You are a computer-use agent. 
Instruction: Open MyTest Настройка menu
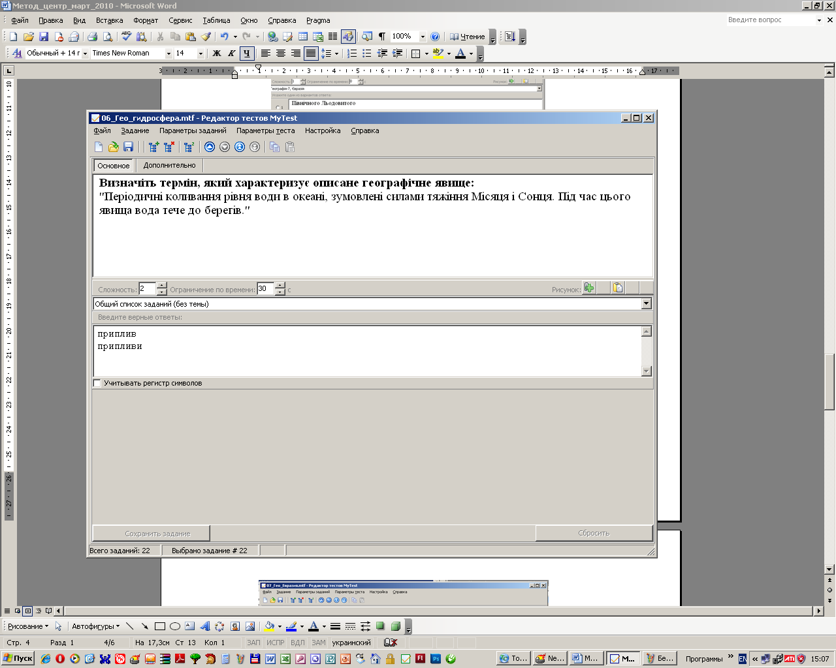coord(323,130)
